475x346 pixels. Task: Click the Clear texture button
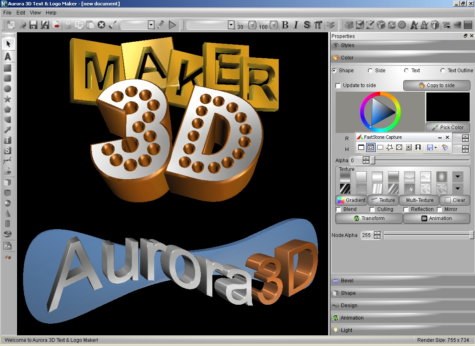(455, 200)
